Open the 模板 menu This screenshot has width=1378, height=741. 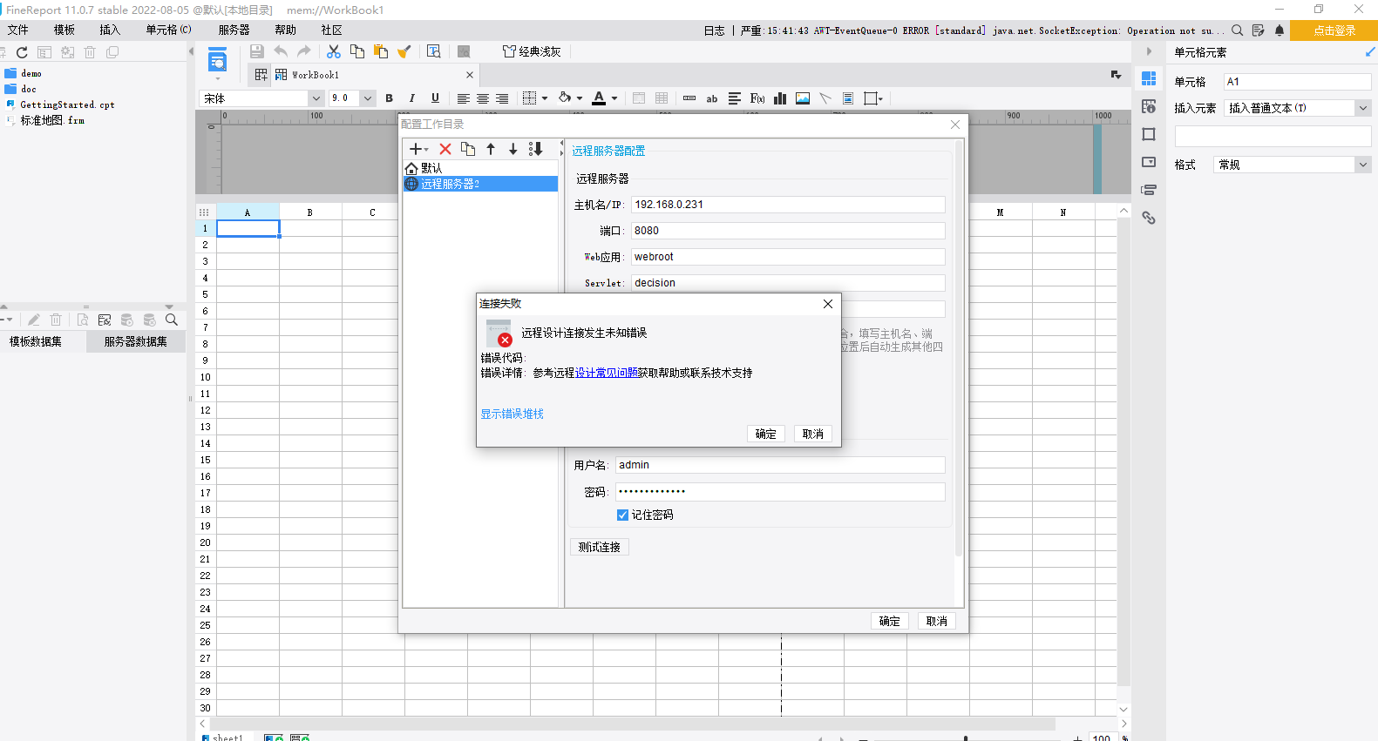[x=64, y=30]
